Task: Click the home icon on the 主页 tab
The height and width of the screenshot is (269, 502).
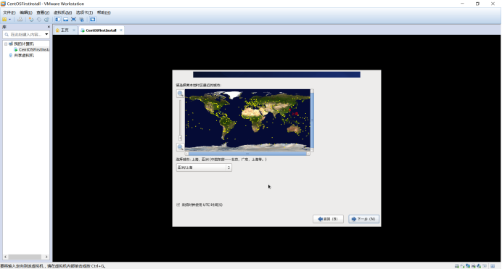Action: [57, 30]
